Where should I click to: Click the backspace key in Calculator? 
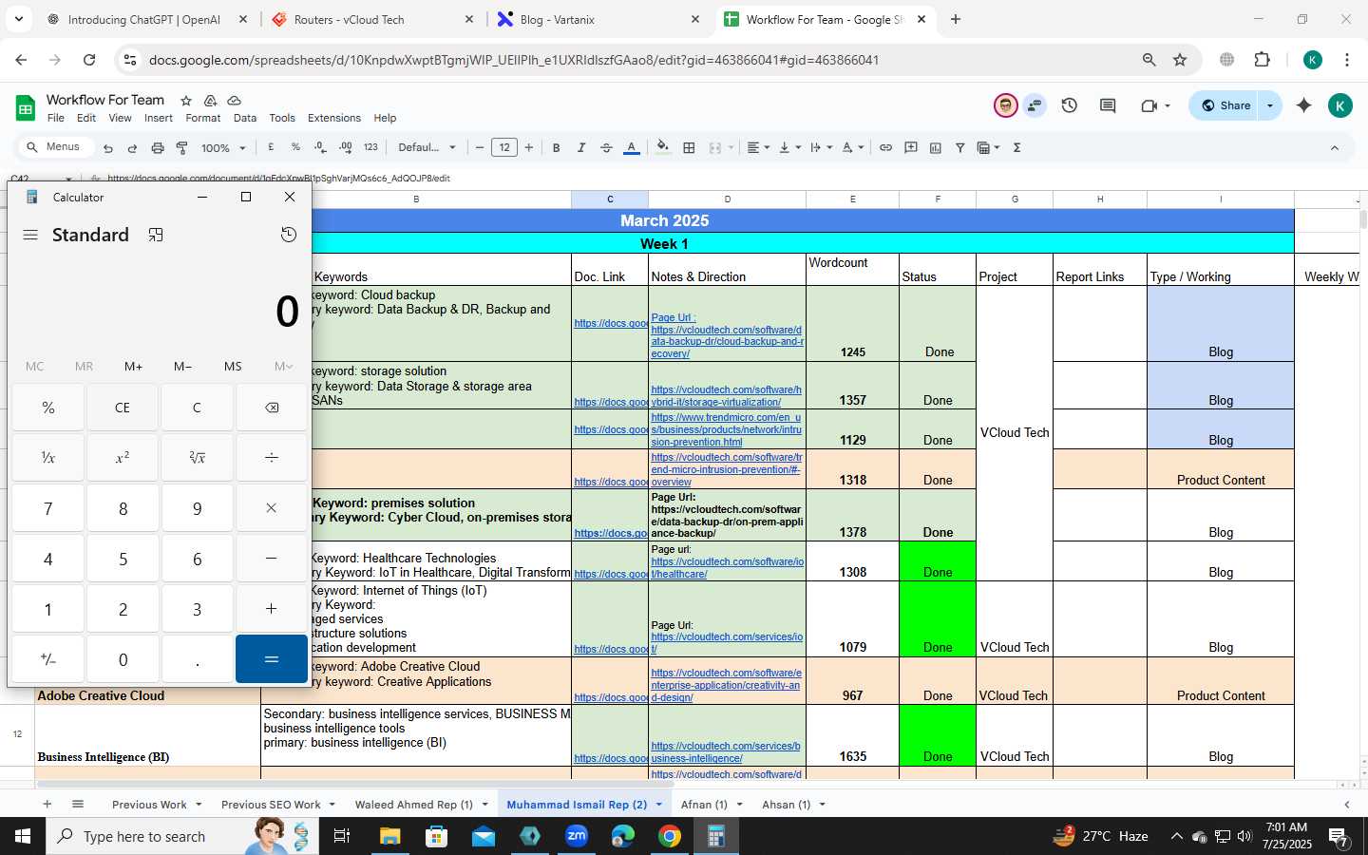(272, 408)
